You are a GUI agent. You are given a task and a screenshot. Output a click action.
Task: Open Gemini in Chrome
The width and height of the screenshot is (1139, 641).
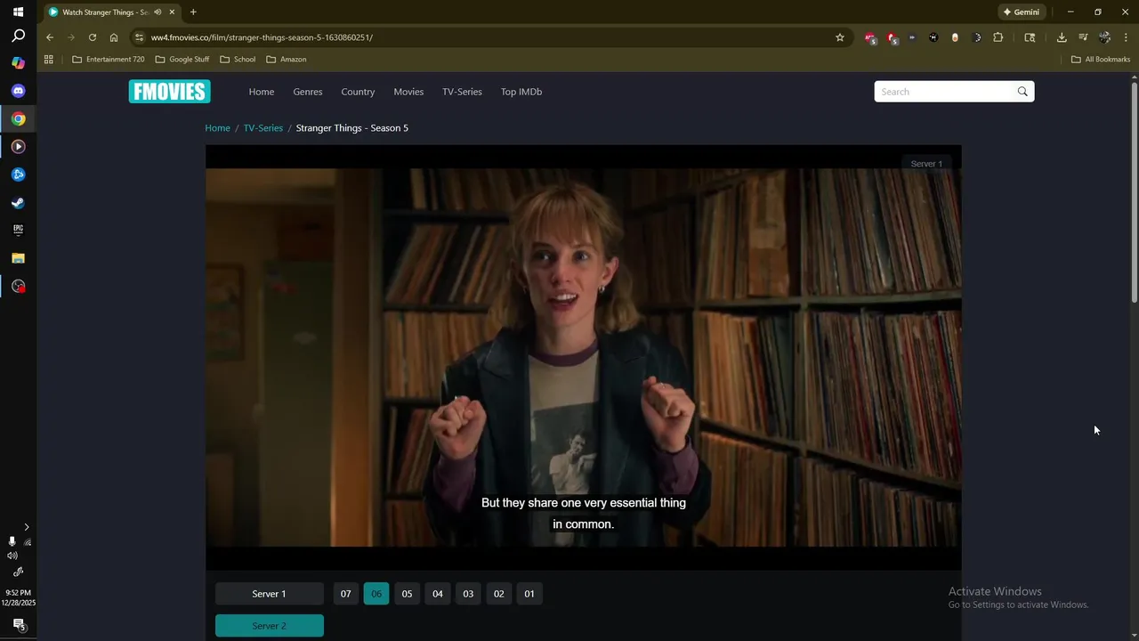(1021, 12)
